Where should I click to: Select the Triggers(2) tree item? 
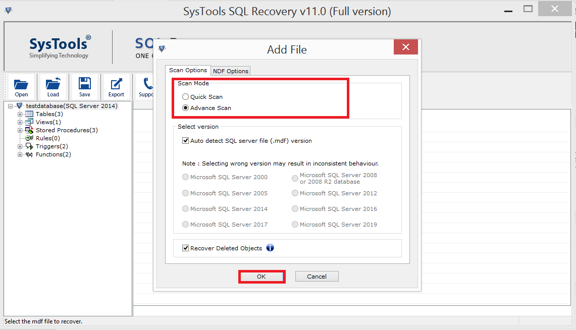[x=52, y=146]
